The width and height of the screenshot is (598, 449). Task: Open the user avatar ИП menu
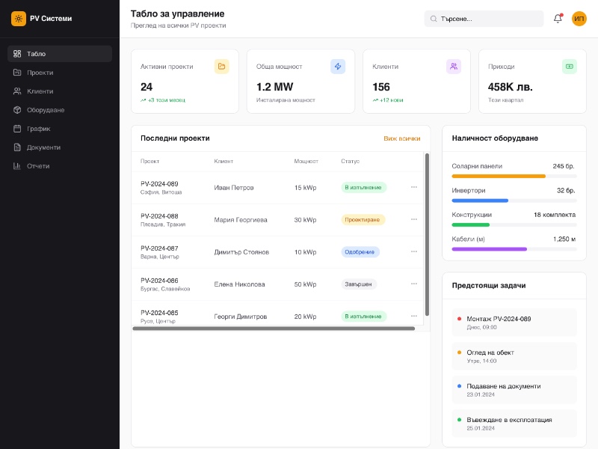pos(579,19)
